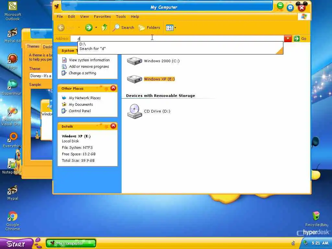This screenshot has width=332, height=249.
Task: Open the Views icon menu
Action: click(171, 28)
